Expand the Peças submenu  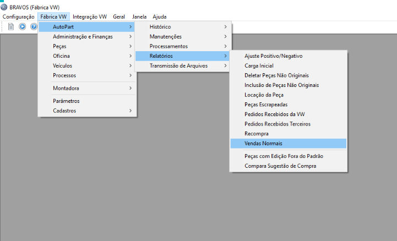[87, 46]
